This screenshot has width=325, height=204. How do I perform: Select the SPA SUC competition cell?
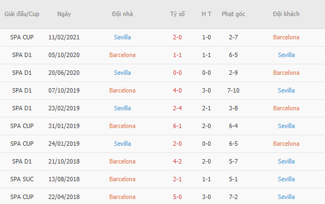coord(22,179)
